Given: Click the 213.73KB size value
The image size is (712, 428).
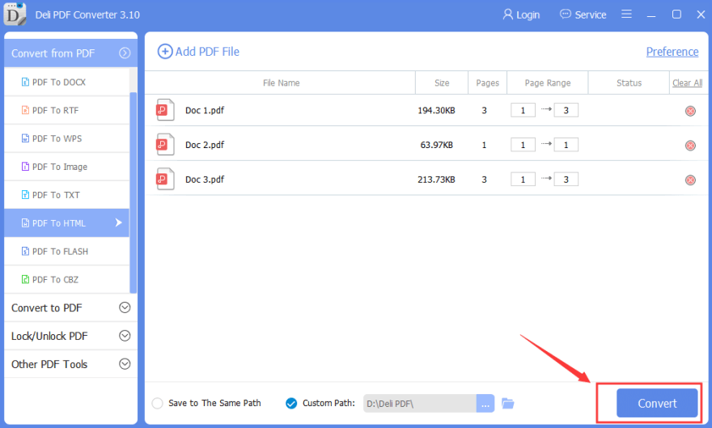Looking at the screenshot, I should [436, 180].
